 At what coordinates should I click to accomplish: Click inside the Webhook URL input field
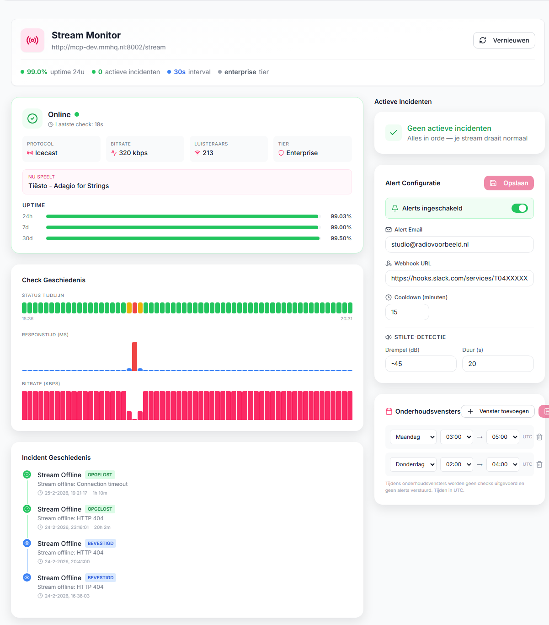pyautogui.click(x=459, y=278)
